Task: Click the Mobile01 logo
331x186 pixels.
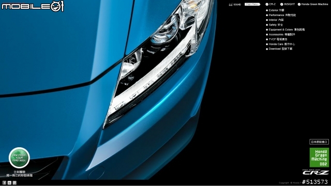Action: click(33, 6)
